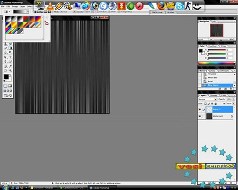238x190 pixels.
Task: Switch to Quick Mask mode
Action: pyautogui.click(x=10, y=86)
